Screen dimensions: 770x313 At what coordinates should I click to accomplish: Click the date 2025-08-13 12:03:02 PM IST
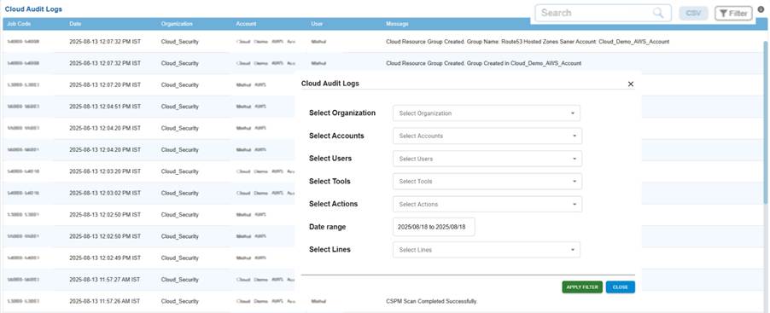105,194
